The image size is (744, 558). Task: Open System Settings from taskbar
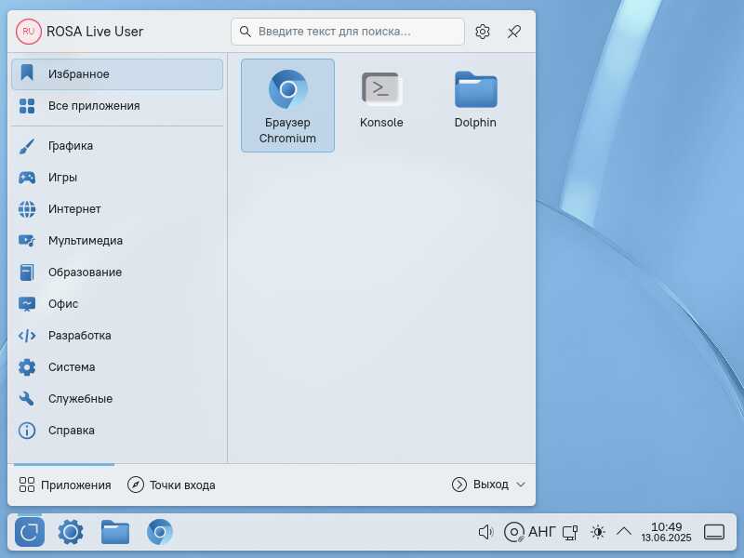coord(71,532)
